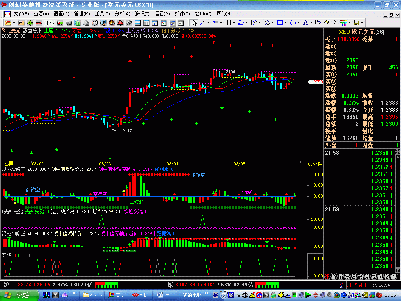Select the eraser tool
This screenshot has height=301, width=401.
[x=327, y=23]
